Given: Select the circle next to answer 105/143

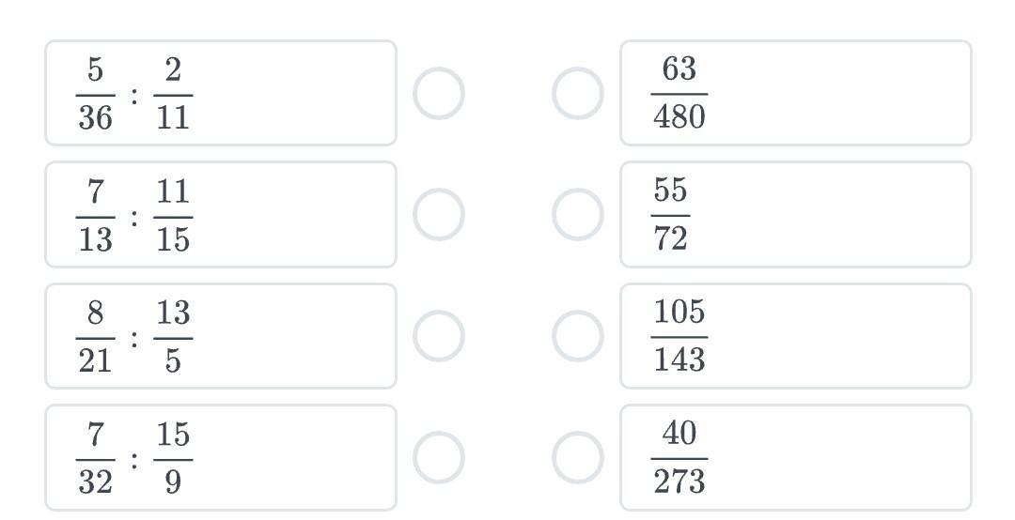Looking at the screenshot, I should pyautogui.click(x=578, y=336).
